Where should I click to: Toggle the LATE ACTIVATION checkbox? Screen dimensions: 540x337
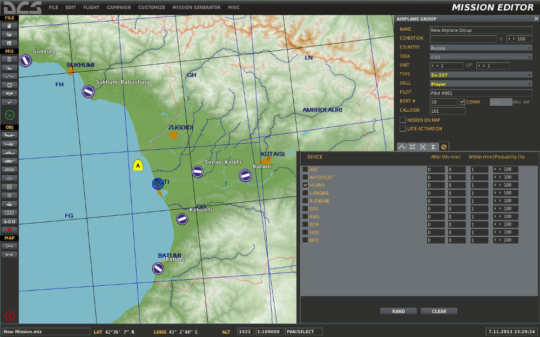coord(403,129)
